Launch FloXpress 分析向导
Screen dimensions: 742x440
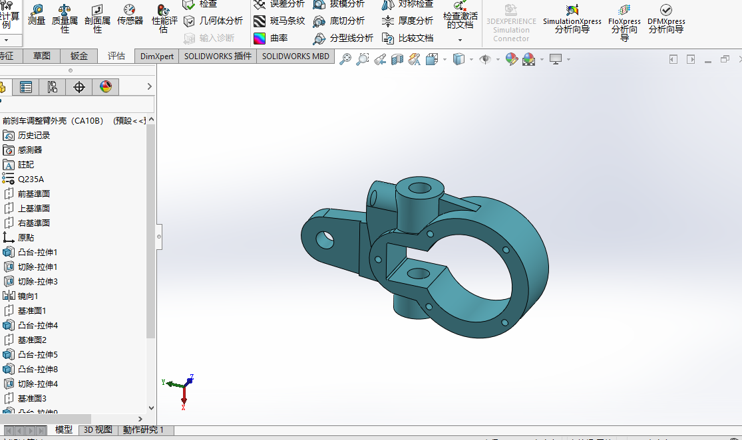[624, 22]
